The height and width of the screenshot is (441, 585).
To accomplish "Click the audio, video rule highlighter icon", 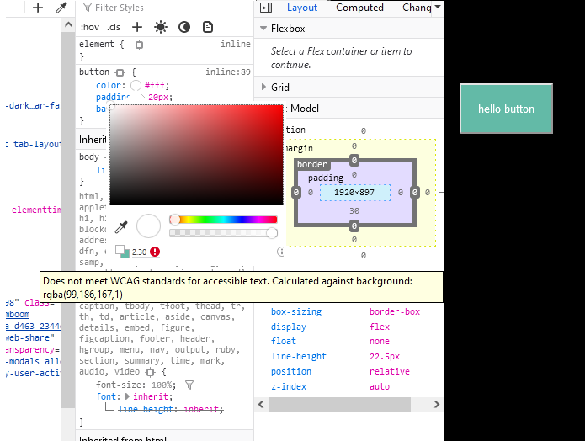I will 151,372.
